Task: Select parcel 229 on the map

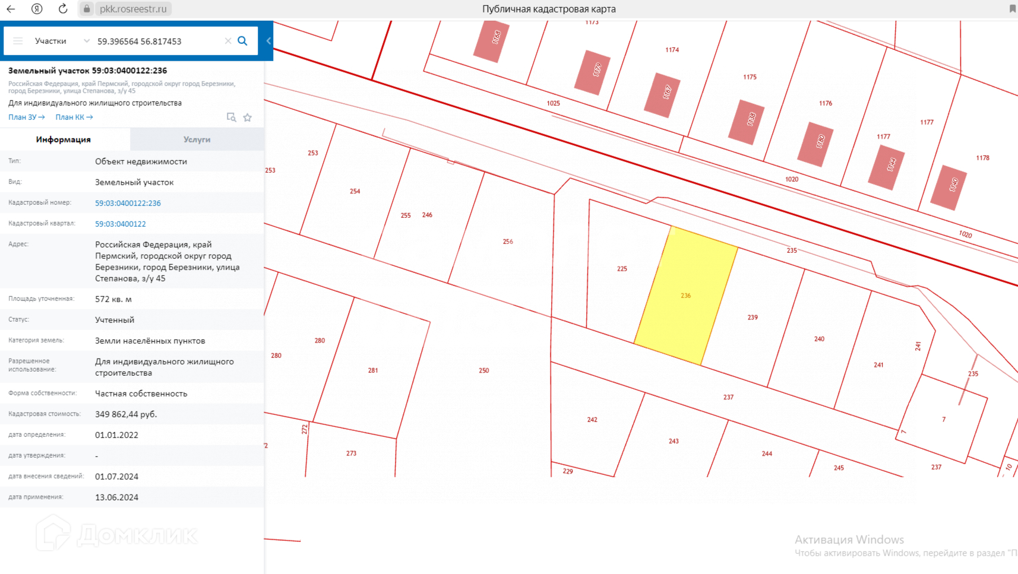Action: click(x=568, y=471)
